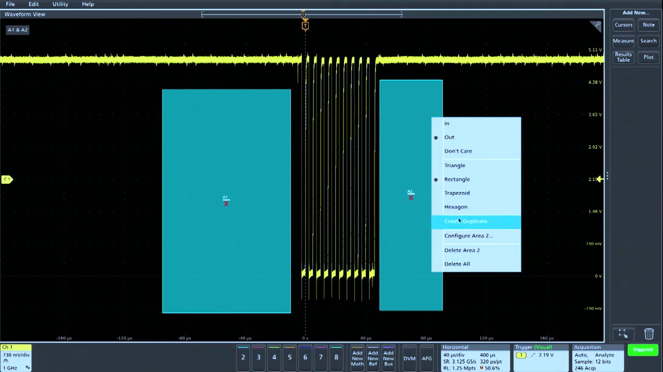
Task: Turn on channel 5
Action: point(290,357)
